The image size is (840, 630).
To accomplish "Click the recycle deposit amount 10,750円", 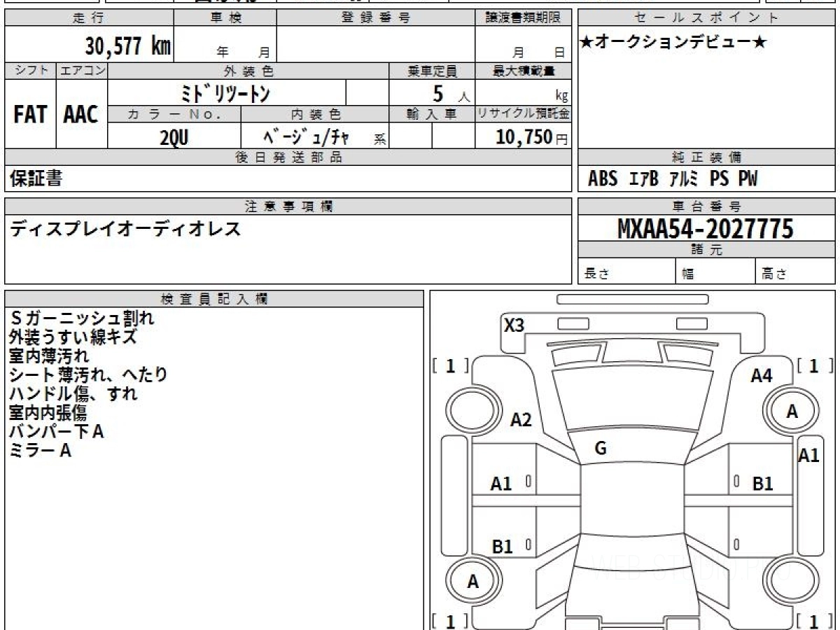I will [532, 137].
